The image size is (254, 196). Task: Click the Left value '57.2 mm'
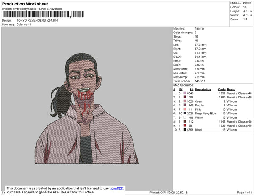tap(200, 45)
